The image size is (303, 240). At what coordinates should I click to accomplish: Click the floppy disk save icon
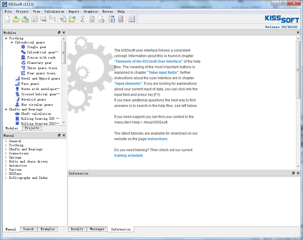tap(34, 19)
